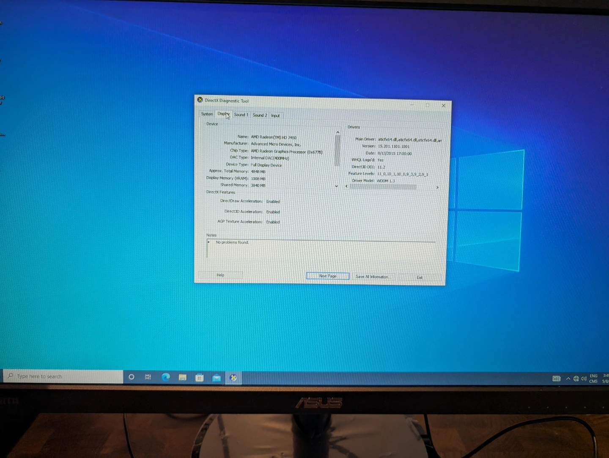Click 'Internal DAC(400MHz)' DAC type value

[270, 158]
